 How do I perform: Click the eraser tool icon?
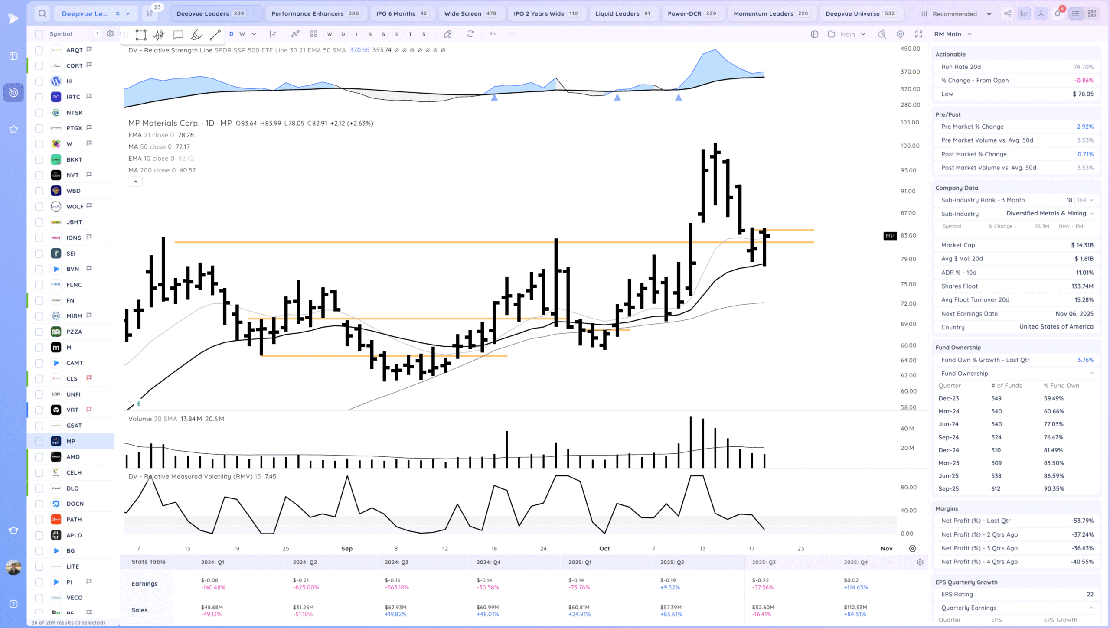click(x=447, y=34)
